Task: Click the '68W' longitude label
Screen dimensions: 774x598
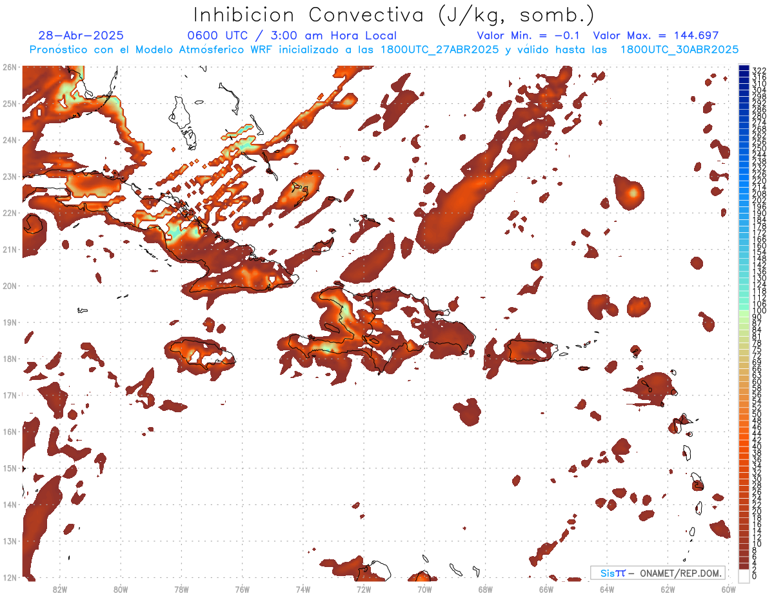Action: pyautogui.click(x=486, y=589)
